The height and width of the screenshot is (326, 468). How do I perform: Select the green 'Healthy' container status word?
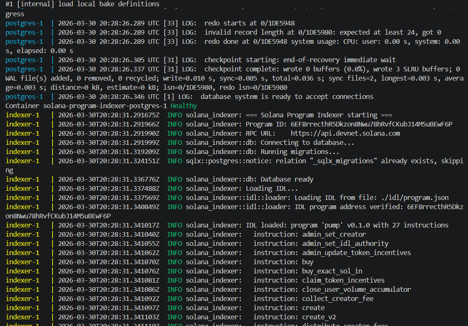tap(184, 106)
